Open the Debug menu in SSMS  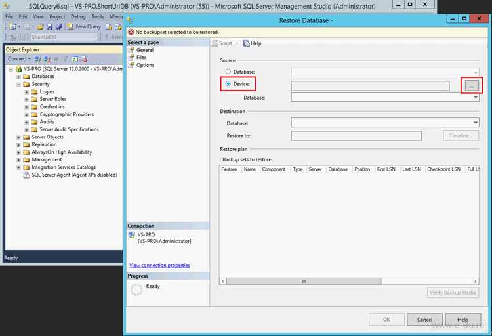pyautogui.click(x=78, y=16)
